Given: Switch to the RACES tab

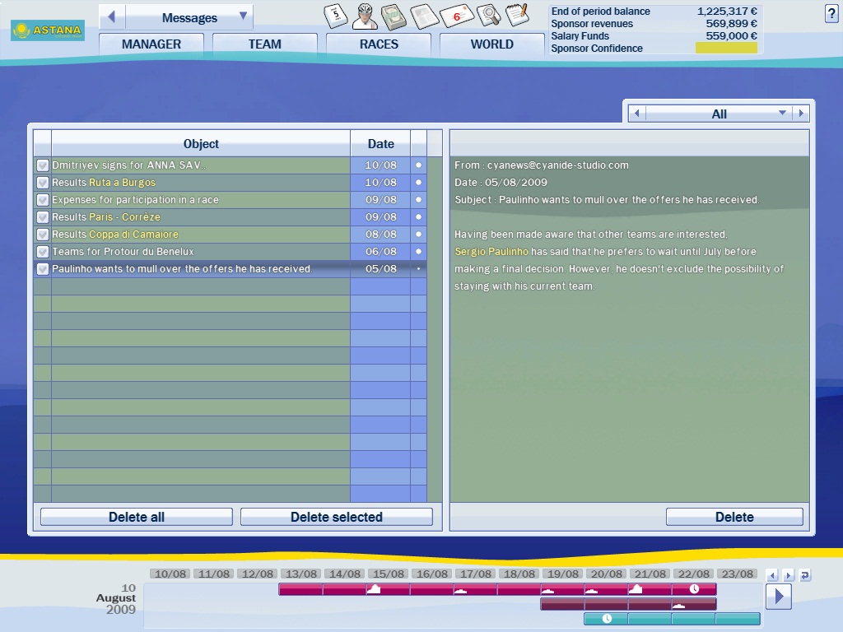Looking at the screenshot, I should [x=378, y=44].
